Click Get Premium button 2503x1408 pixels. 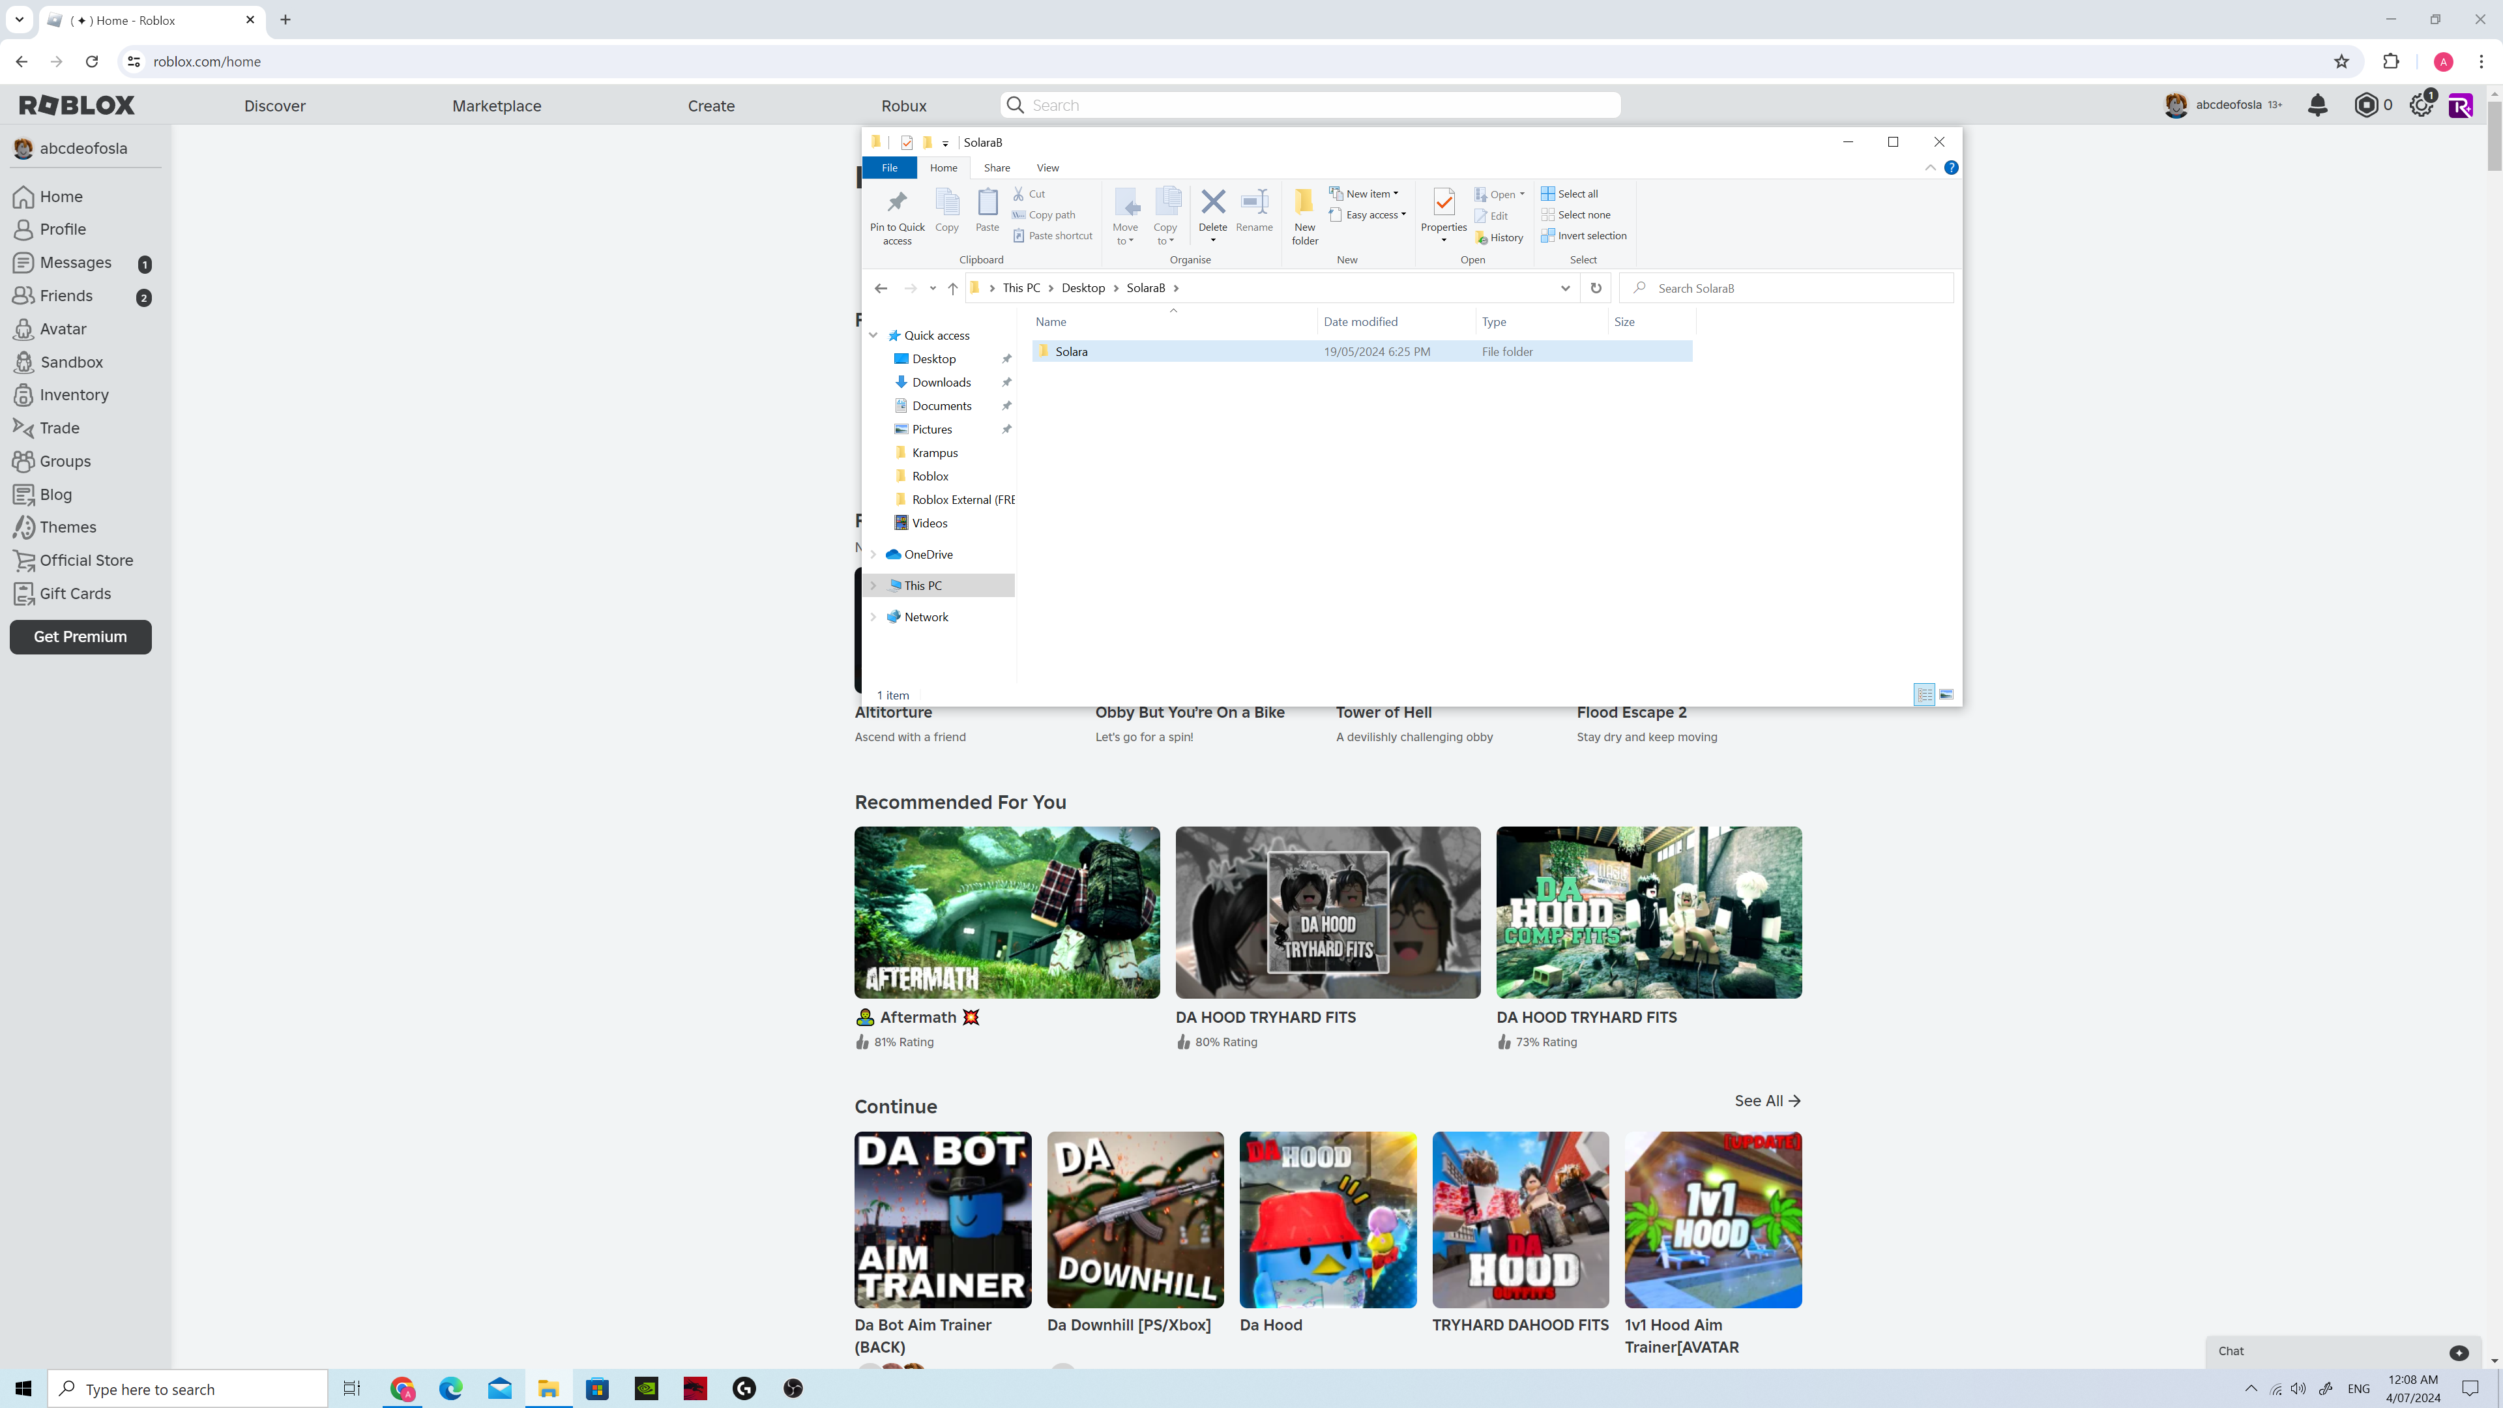tap(81, 636)
